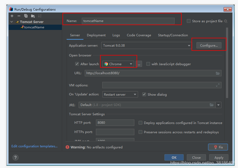This screenshot has width=238, height=168.
Task: Click the HTTP port field
Action: pyautogui.click(x=115, y=123)
